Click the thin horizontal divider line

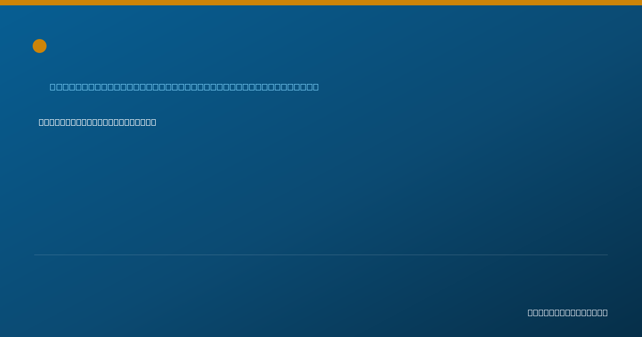(321, 255)
